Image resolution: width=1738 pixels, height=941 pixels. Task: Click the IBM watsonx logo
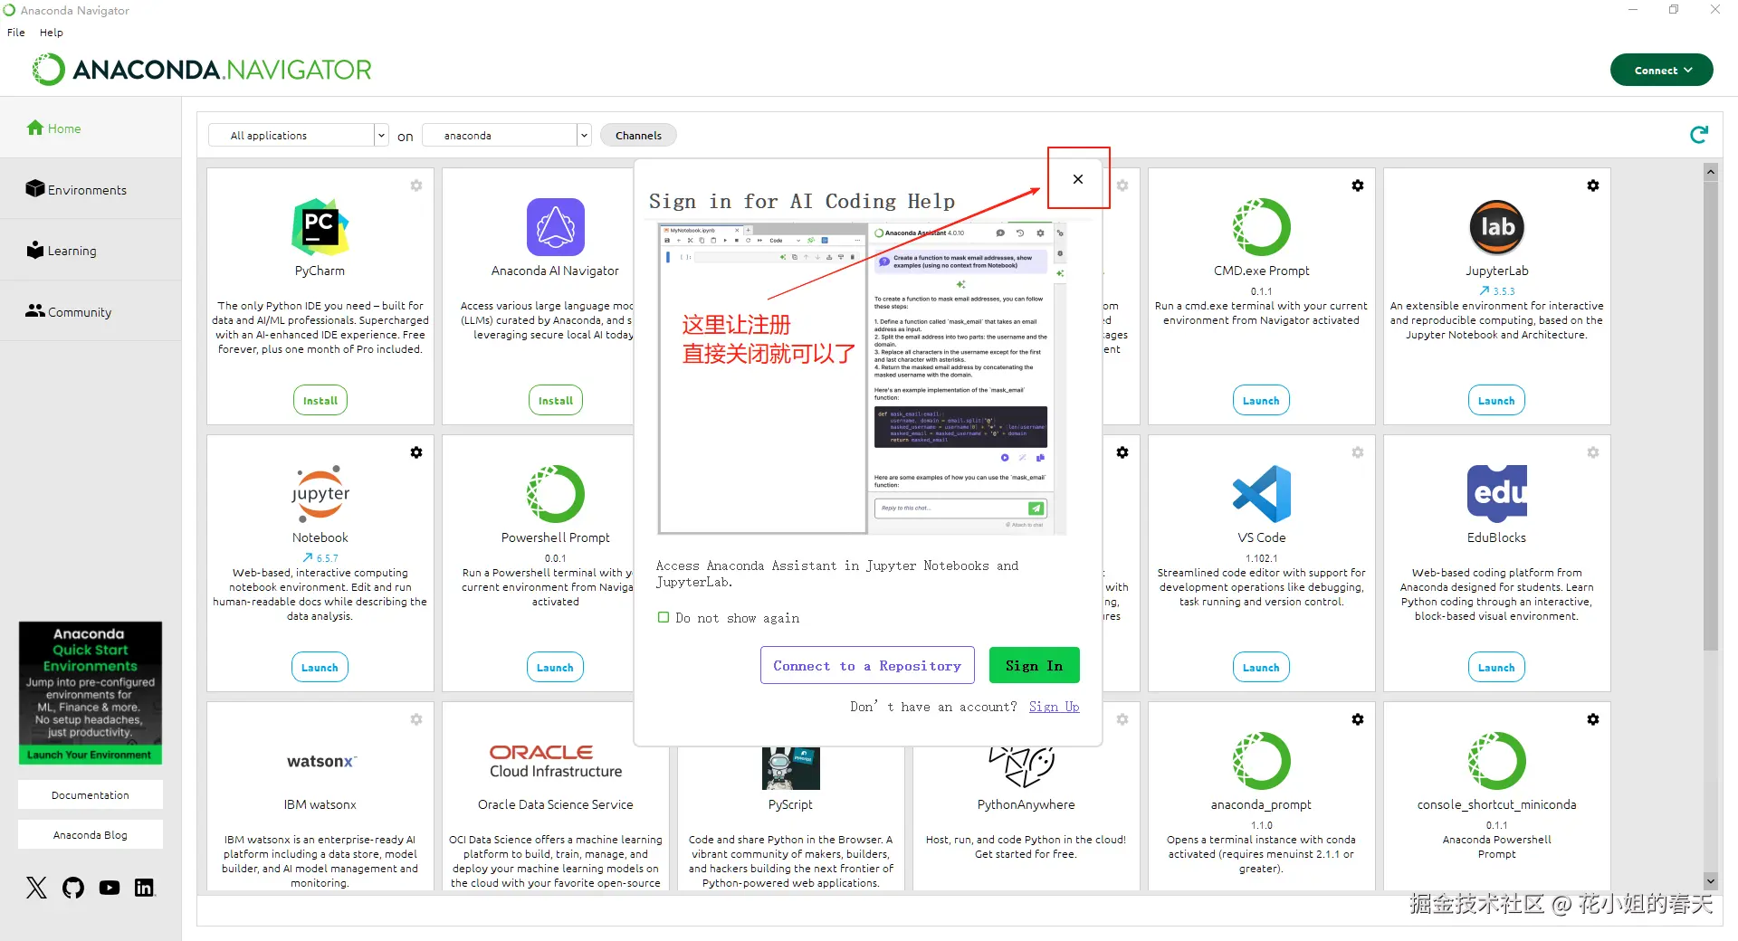pyautogui.click(x=321, y=761)
